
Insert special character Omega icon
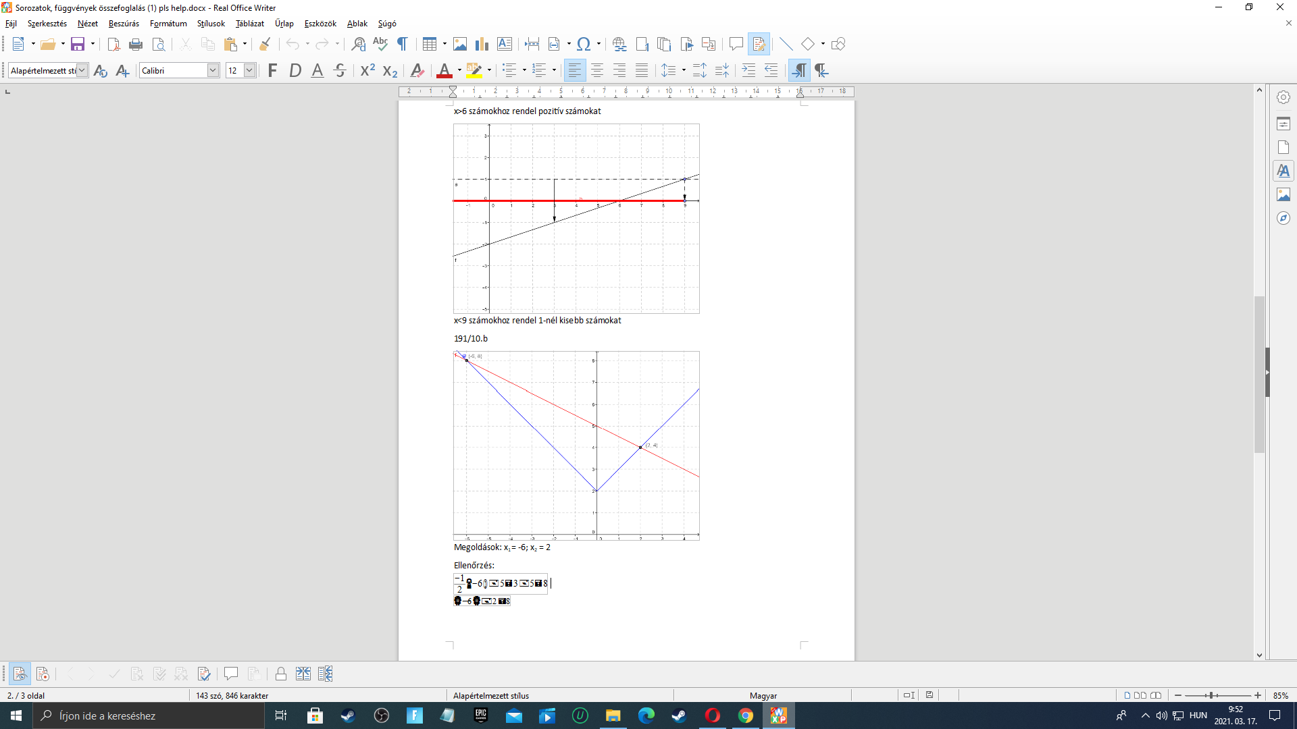(x=584, y=45)
